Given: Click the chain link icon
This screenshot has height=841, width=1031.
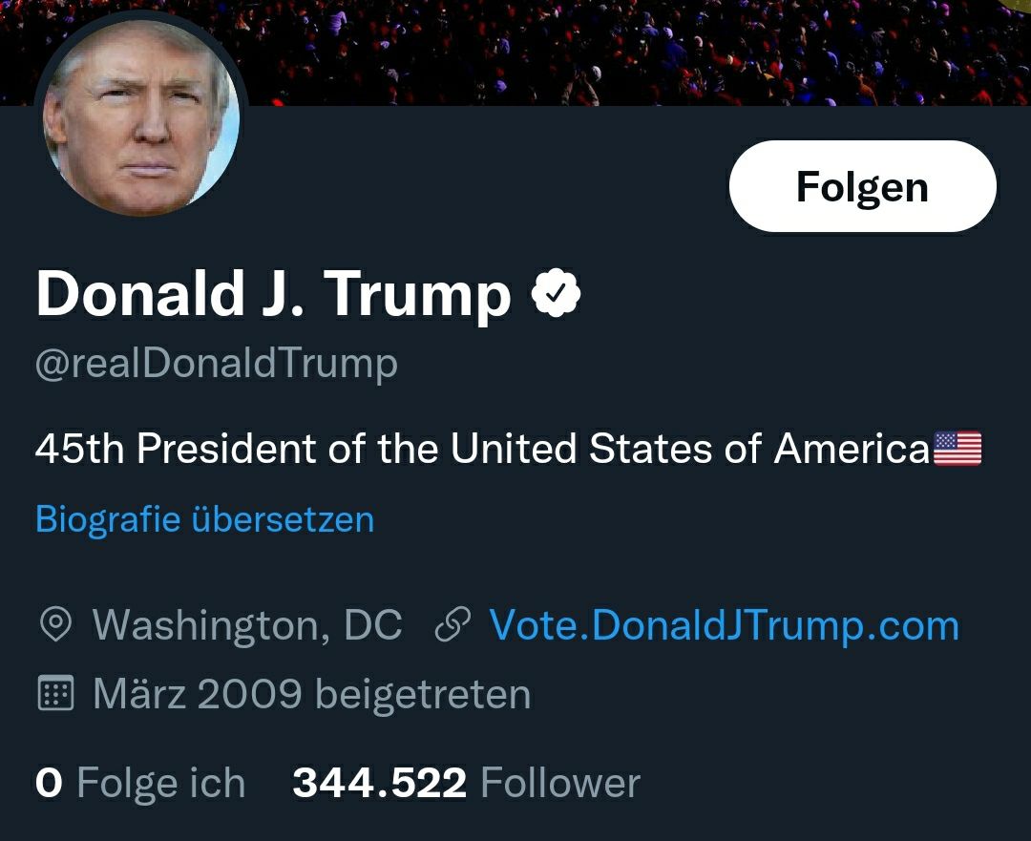Looking at the screenshot, I should (452, 625).
